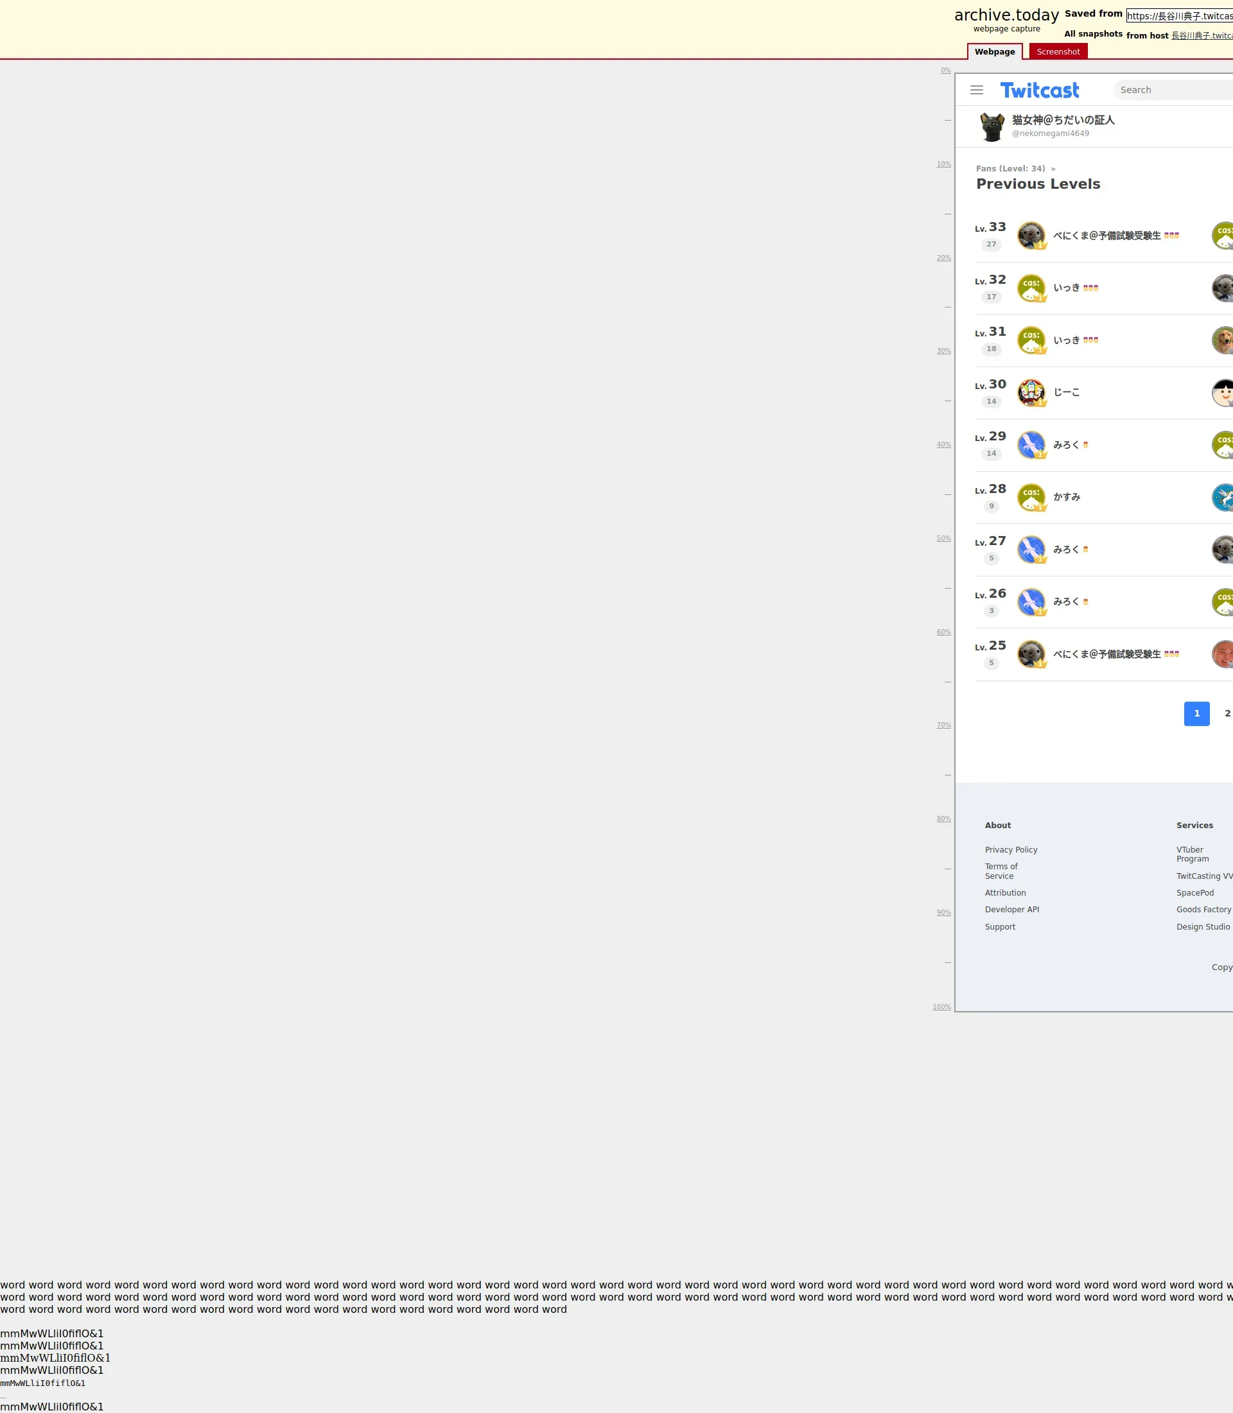
Task: Jump to the 50% scroll marker
Action: 943,539
